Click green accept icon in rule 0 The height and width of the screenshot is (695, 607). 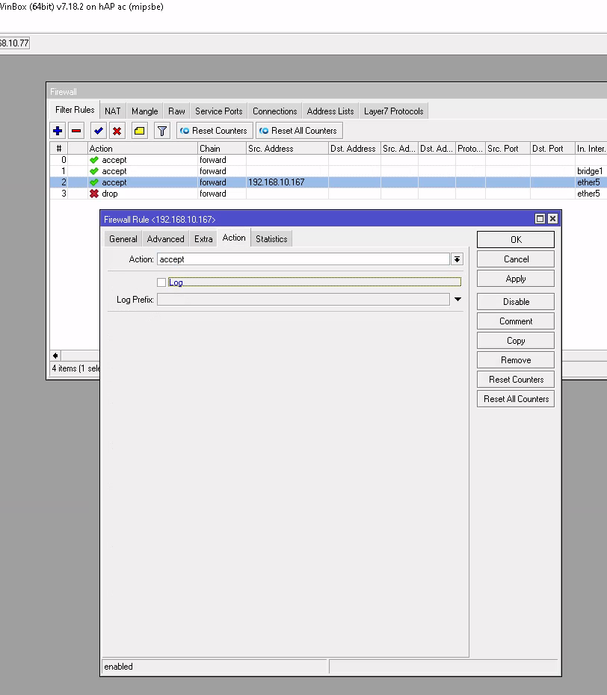pos(94,160)
